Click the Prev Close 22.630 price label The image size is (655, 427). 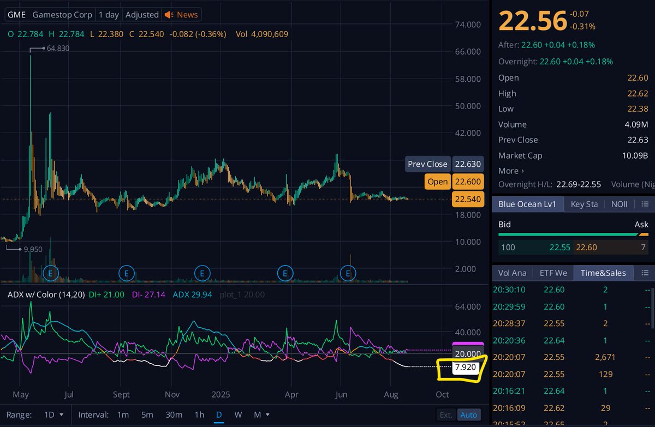coord(443,164)
